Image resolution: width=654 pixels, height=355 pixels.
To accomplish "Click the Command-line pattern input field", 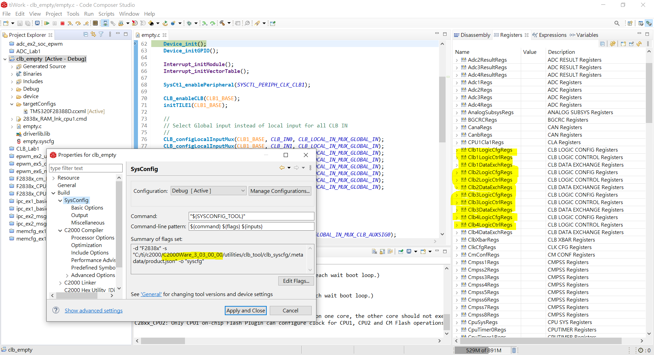I will tap(251, 227).
